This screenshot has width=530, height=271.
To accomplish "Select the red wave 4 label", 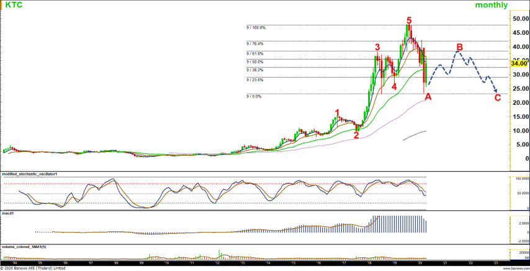I will tap(393, 86).
